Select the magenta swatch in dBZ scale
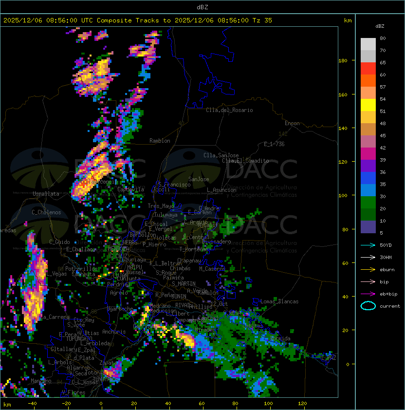405x410 pixels. tap(368, 153)
